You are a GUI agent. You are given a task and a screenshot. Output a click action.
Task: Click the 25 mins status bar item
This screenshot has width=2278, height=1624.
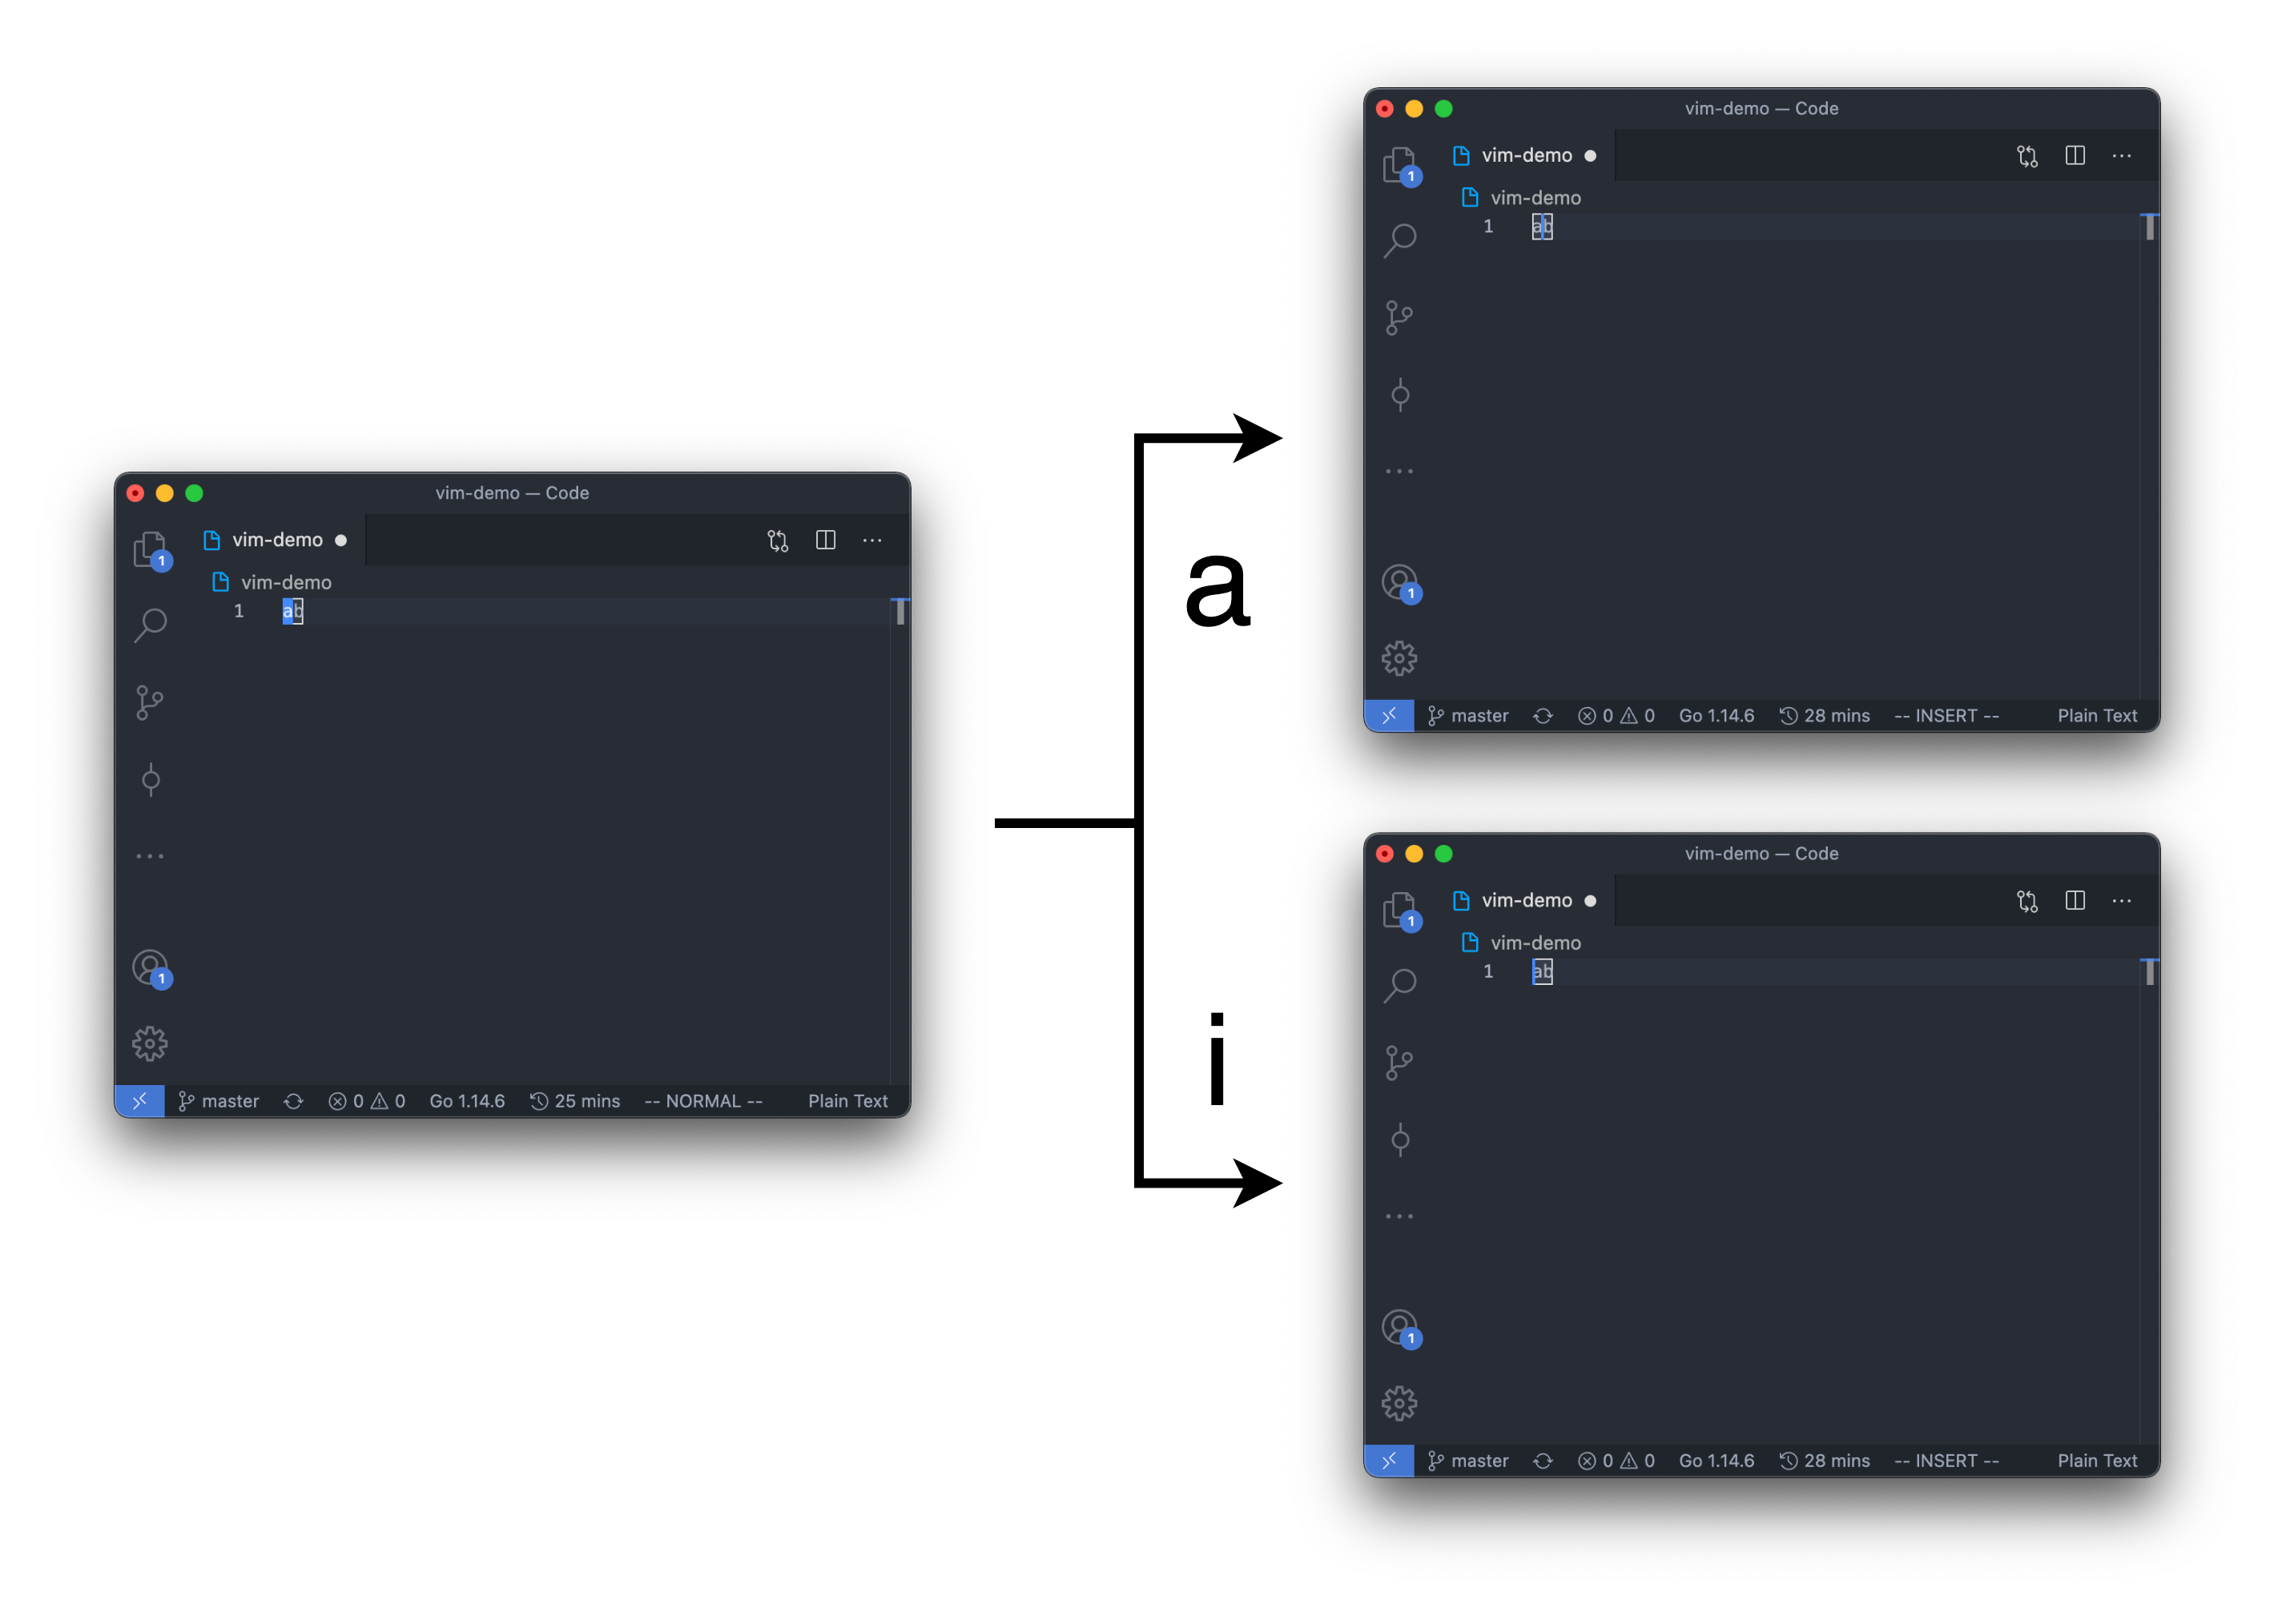coord(575,1101)
